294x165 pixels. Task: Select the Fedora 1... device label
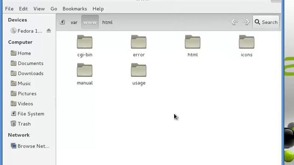click(29, 31)
